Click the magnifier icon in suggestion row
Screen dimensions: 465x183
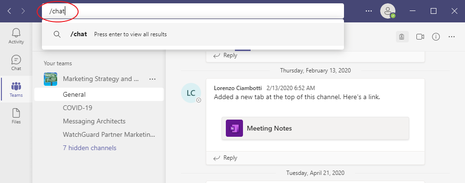pyautogui.click(x=57, y=34)
